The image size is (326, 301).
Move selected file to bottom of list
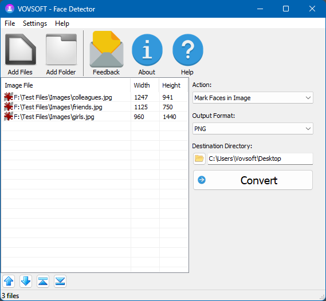coord(60,282)
